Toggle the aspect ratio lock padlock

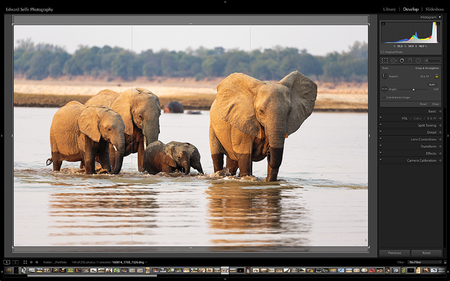[x=437, y=76]
